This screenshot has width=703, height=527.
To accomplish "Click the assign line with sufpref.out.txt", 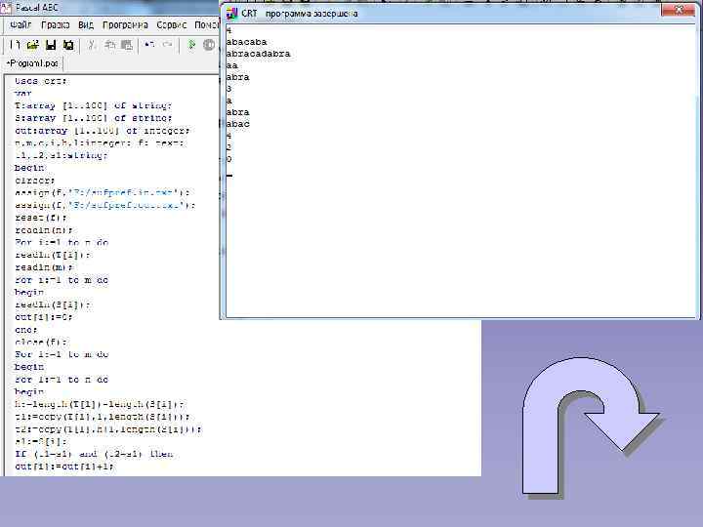I will click(x=105, y=205).
